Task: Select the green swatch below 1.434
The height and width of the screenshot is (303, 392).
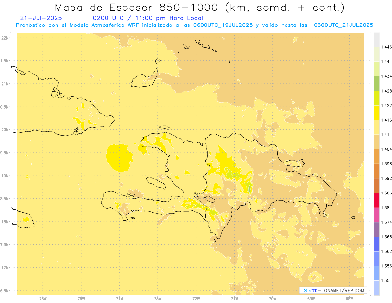Action: pos(377,83)
